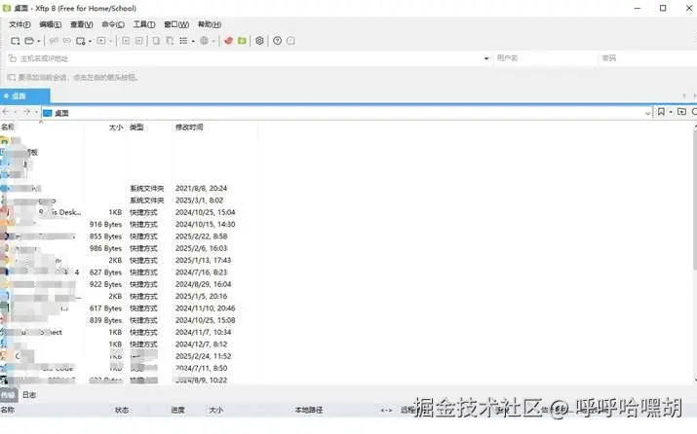Click the transfer-left arrow box icon
Screen dimensions: 697x434
pyautogui.click(x=126, y=41)
